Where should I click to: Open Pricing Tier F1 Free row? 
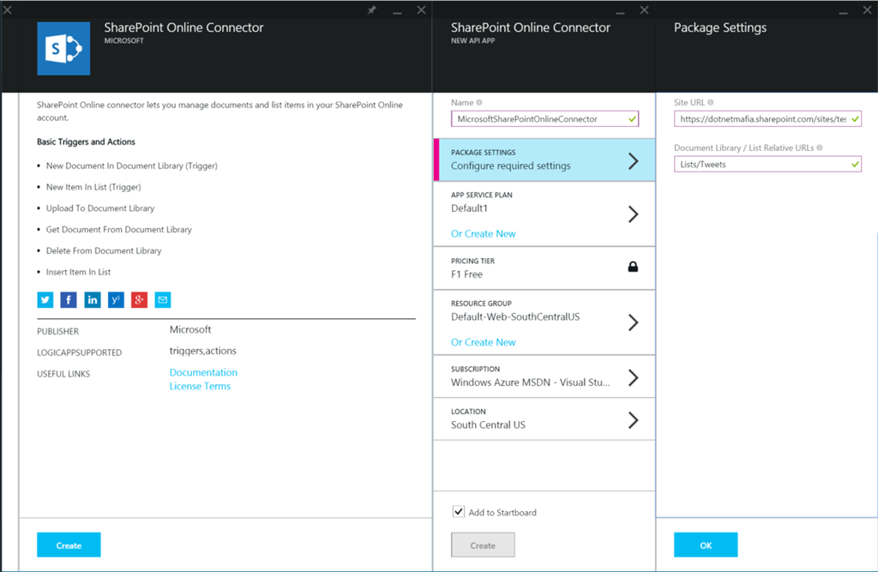coord(544,268)
